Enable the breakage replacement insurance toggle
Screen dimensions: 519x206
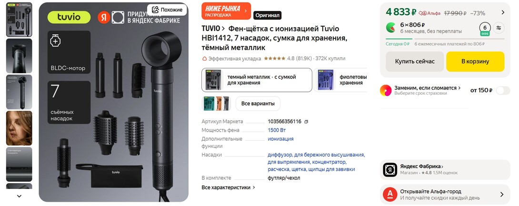point(503,90)
